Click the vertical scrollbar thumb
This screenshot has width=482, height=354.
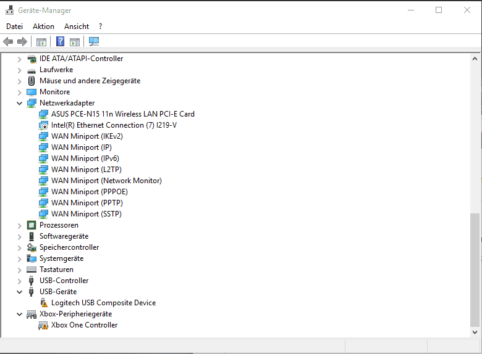(475, 270)
